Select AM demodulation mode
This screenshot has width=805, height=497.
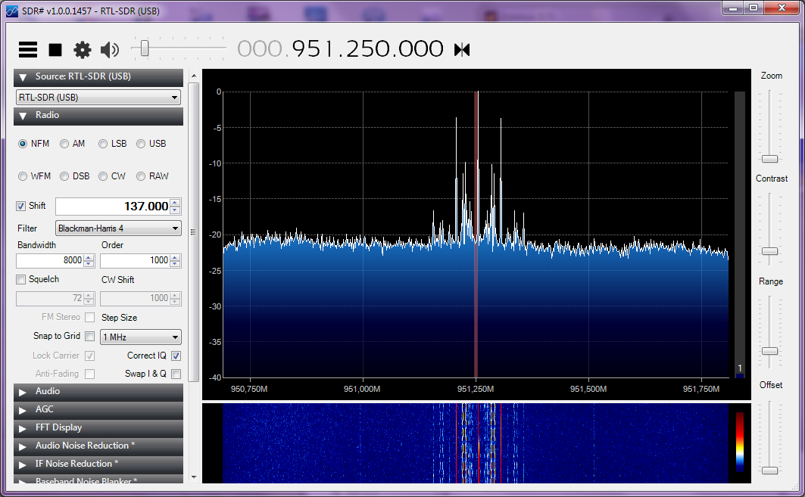pos(64,144)
